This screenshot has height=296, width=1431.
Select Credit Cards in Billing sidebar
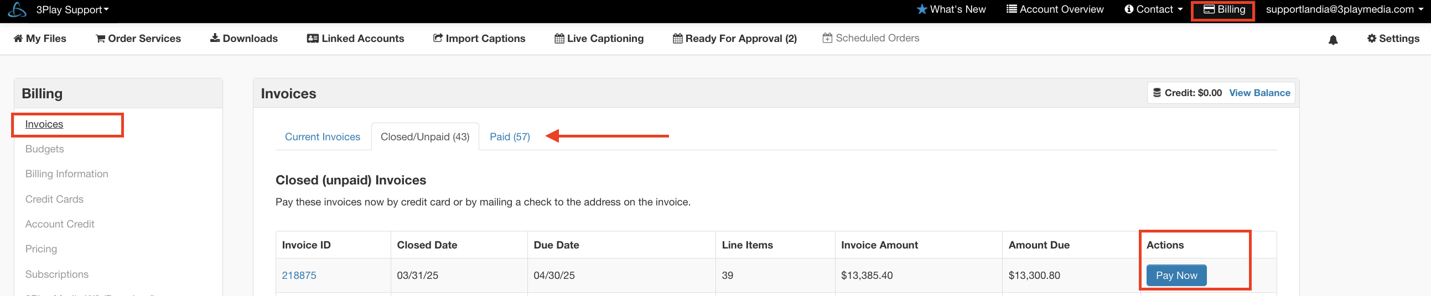[x=54, y=199]
